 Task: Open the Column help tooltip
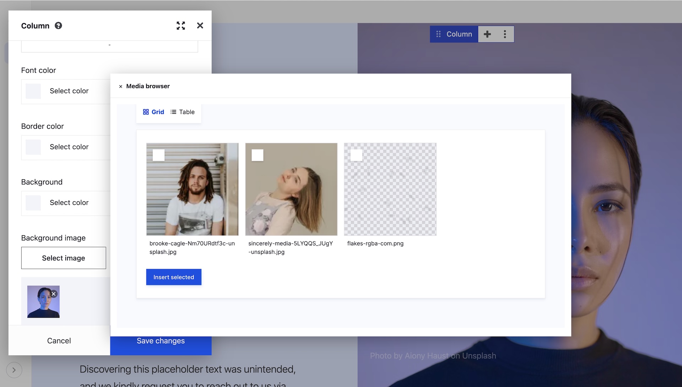click(x=58, y=26)
